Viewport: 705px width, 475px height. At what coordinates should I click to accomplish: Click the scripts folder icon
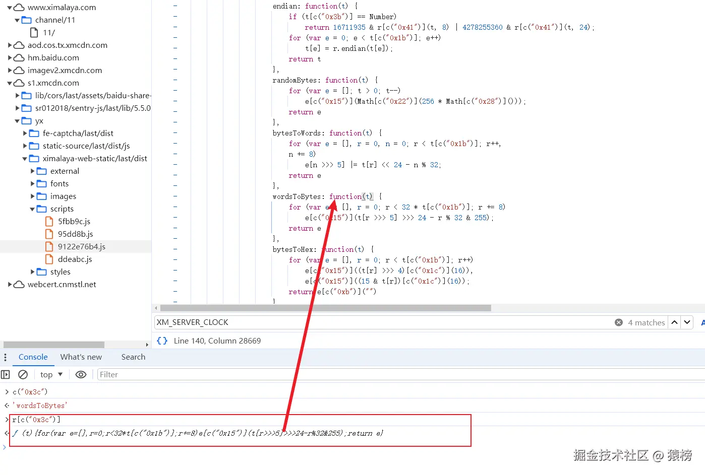(42, 209)
